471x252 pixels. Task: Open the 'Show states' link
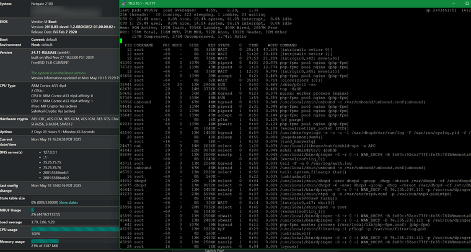click(68, 202)
